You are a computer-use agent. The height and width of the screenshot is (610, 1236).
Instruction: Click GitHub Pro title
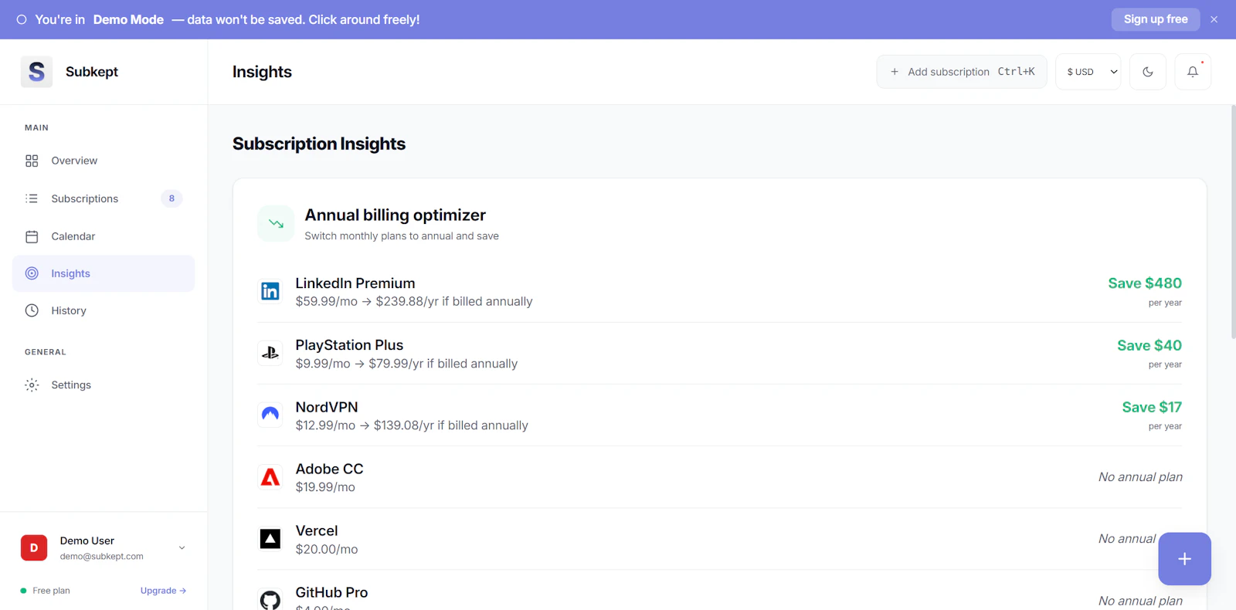(x=331, y=592)
